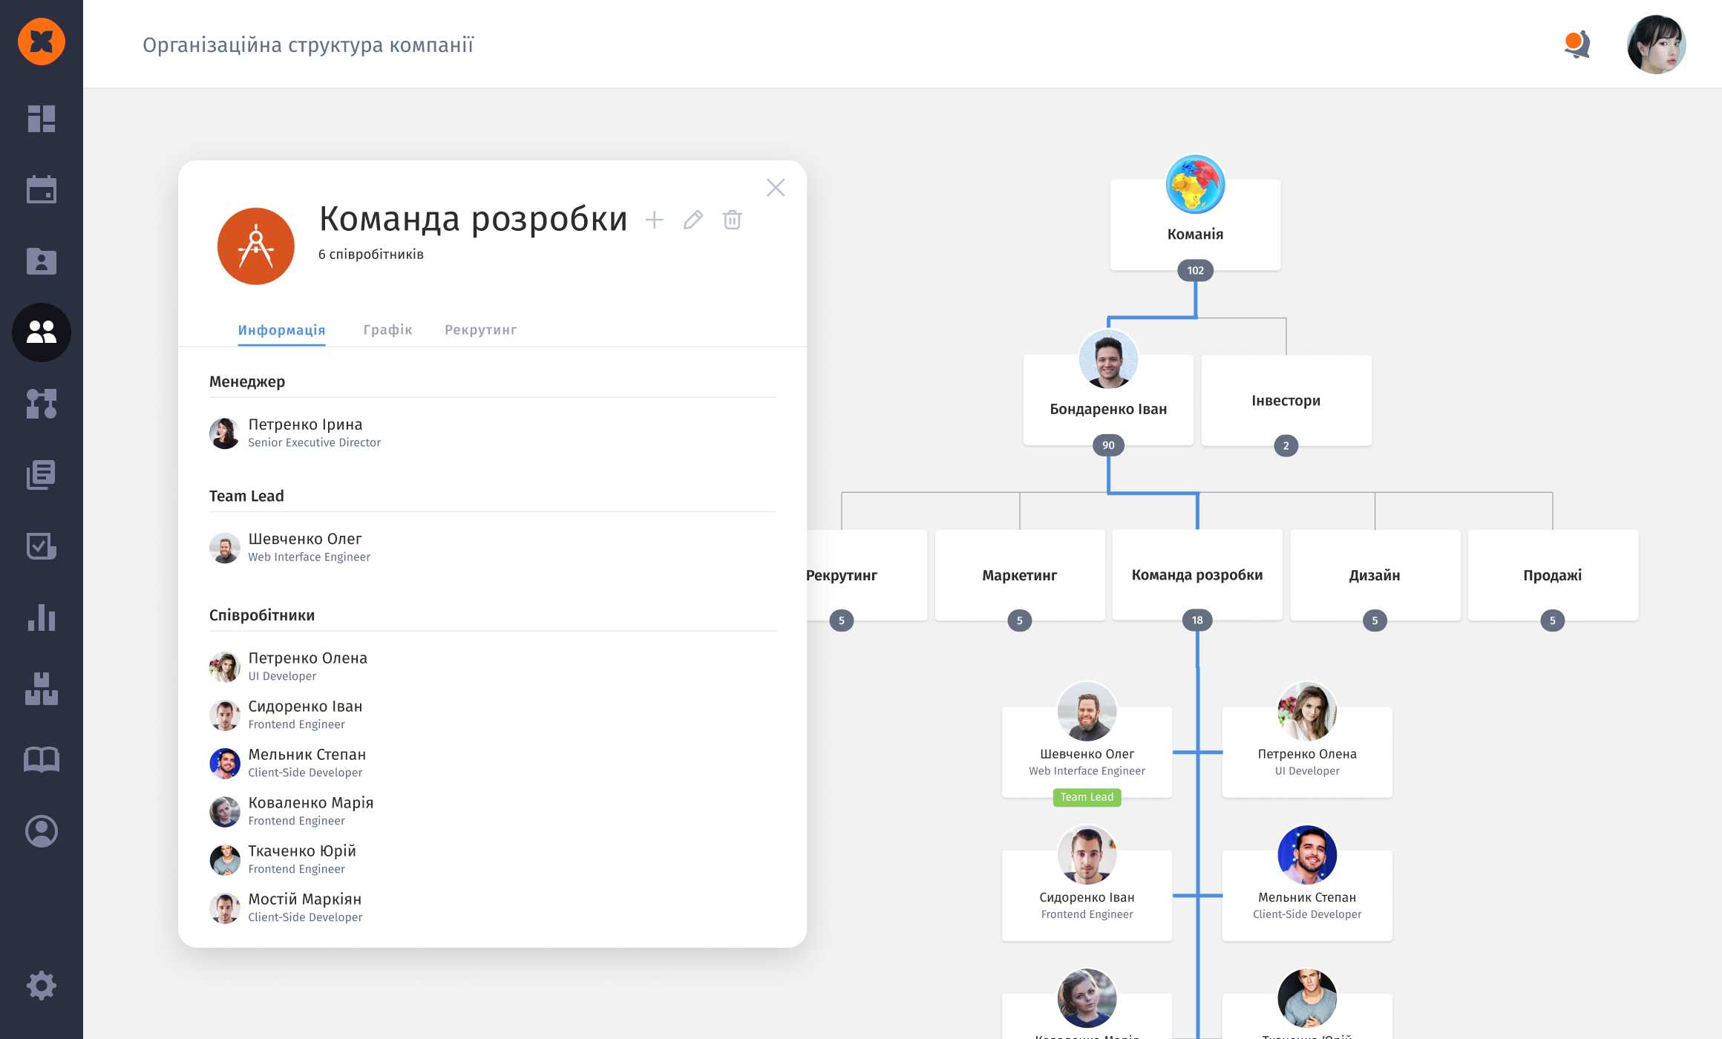The image size is (1722, 1039).
Task: Open the checklist tasks sidebar icon
Action: pyautogui.click(x=42, y=546)
